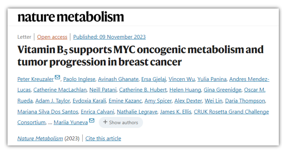The image size is (290, 153).
Task: Open the Cite this article link
Action: click(103, 138)
